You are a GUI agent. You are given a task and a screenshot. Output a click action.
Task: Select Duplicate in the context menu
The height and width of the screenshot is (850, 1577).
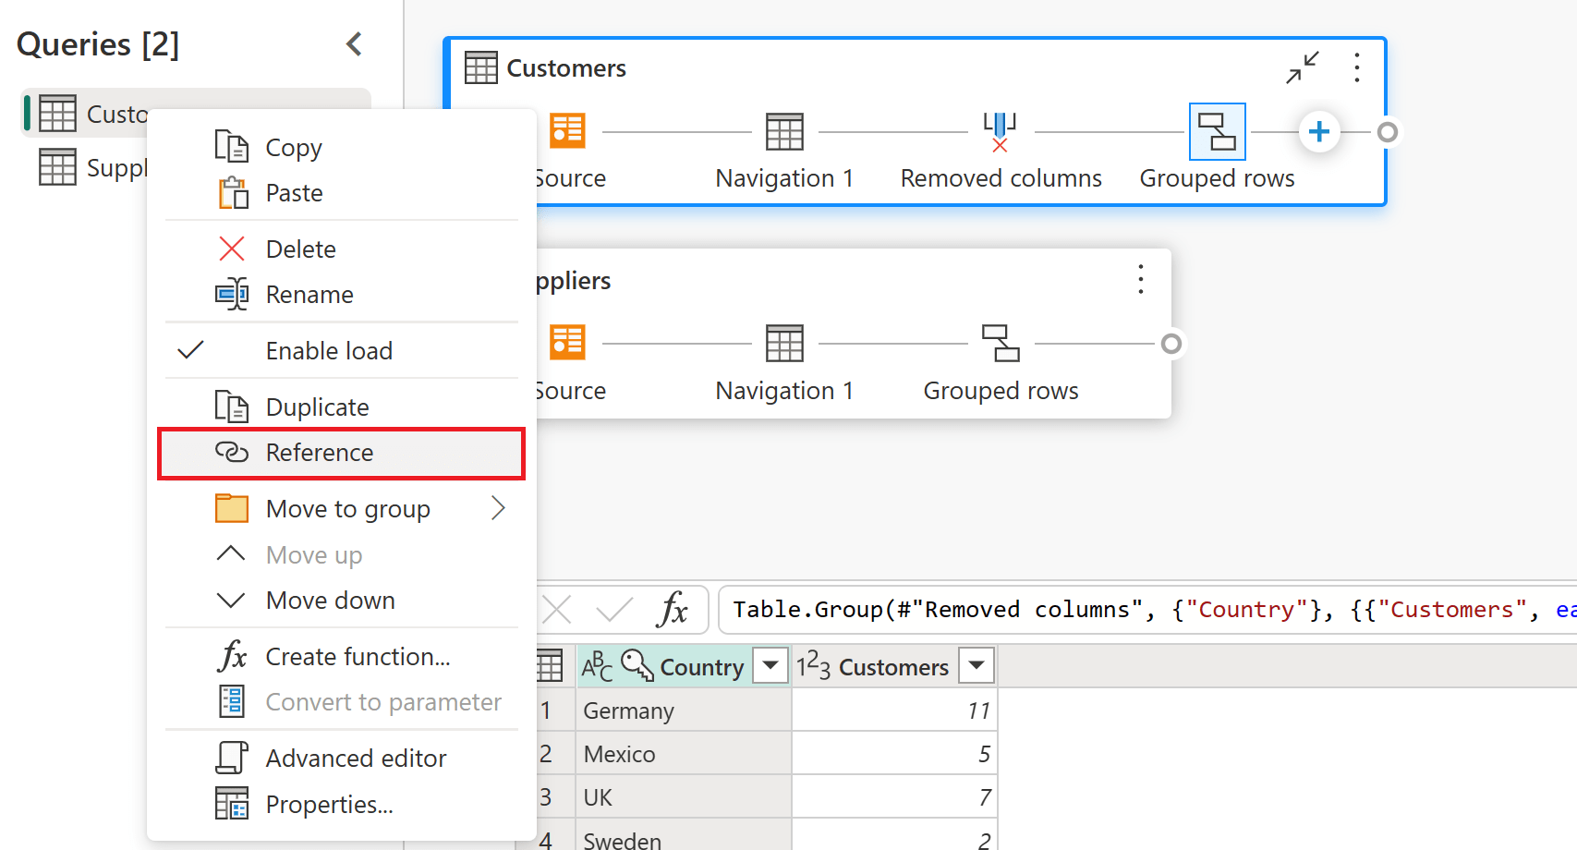[x=317, y=406]
